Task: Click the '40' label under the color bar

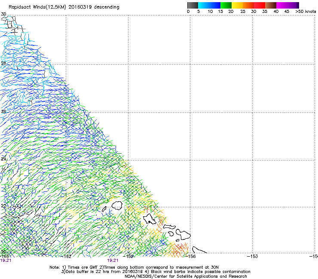Action: 276,12
